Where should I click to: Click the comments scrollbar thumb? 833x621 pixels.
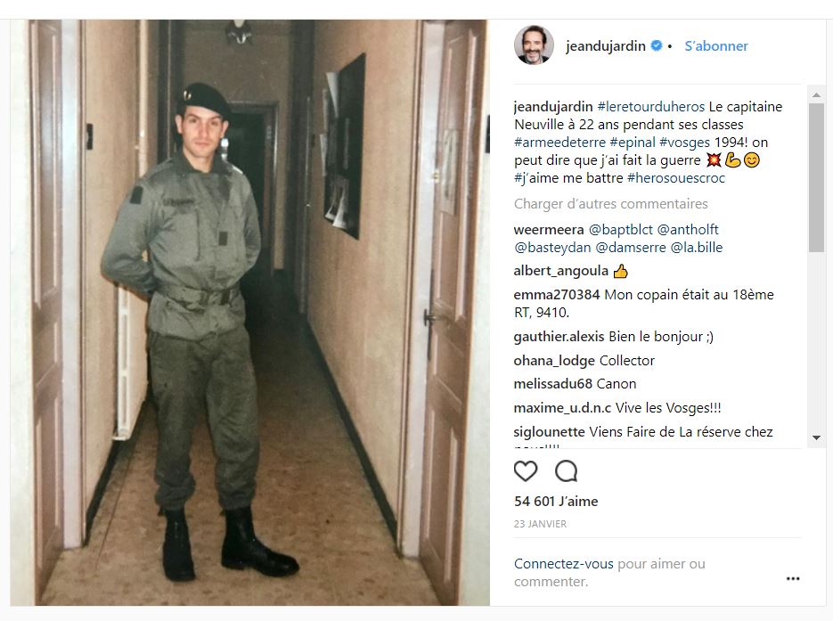(x=816, y=177)
